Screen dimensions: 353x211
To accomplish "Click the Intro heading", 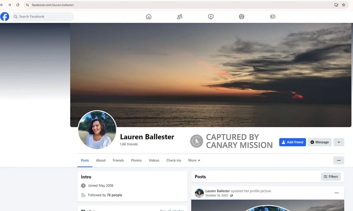I will [x=86, y=177].
